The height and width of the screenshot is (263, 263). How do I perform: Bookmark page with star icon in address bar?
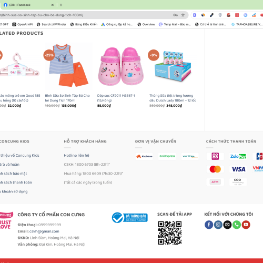pyautogui.click(x=183, y=15)
